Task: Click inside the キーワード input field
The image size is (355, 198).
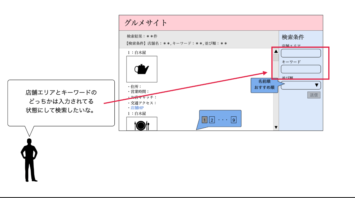Action: pyautogui.click(x=300, y=69)
